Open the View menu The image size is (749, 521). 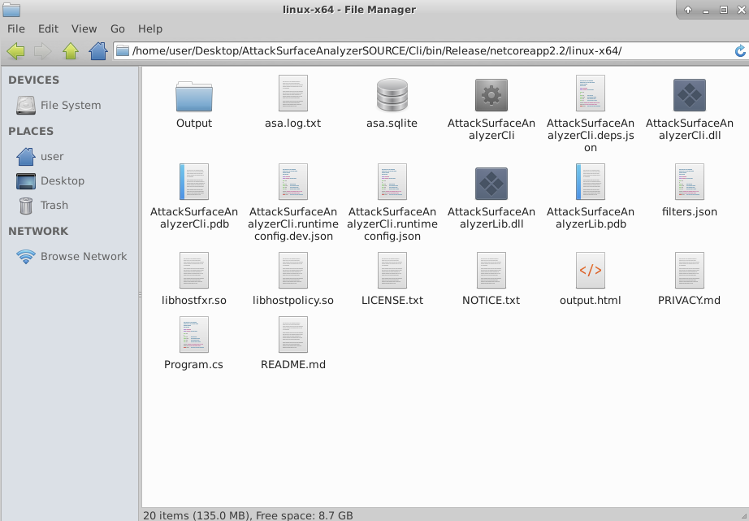pos(84,28)
